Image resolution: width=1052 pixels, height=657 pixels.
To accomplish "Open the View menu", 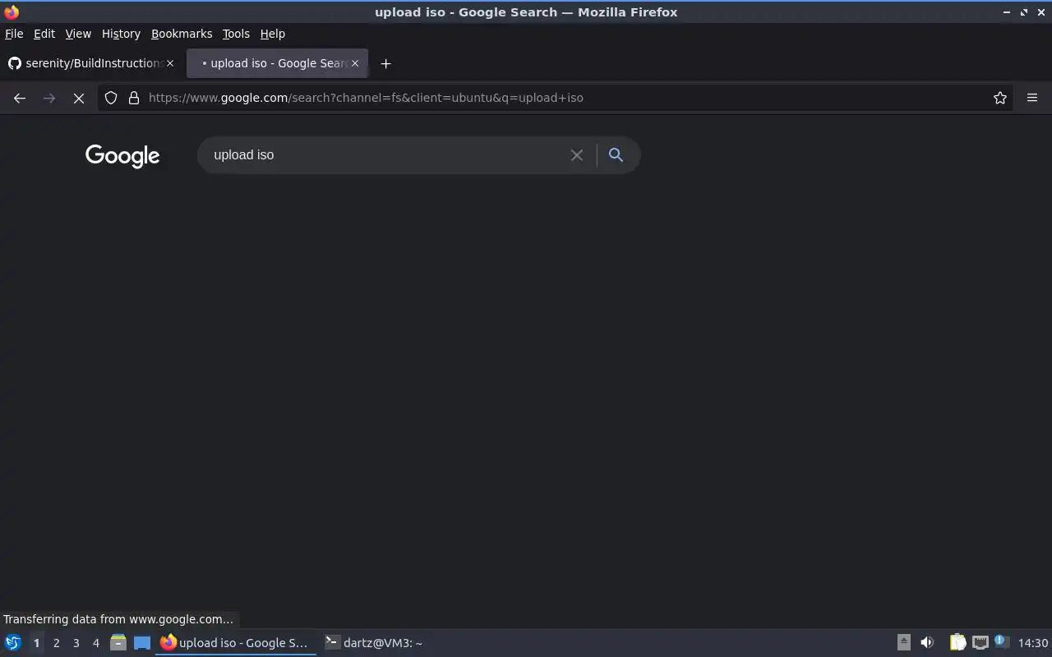I will click(78, 34).
